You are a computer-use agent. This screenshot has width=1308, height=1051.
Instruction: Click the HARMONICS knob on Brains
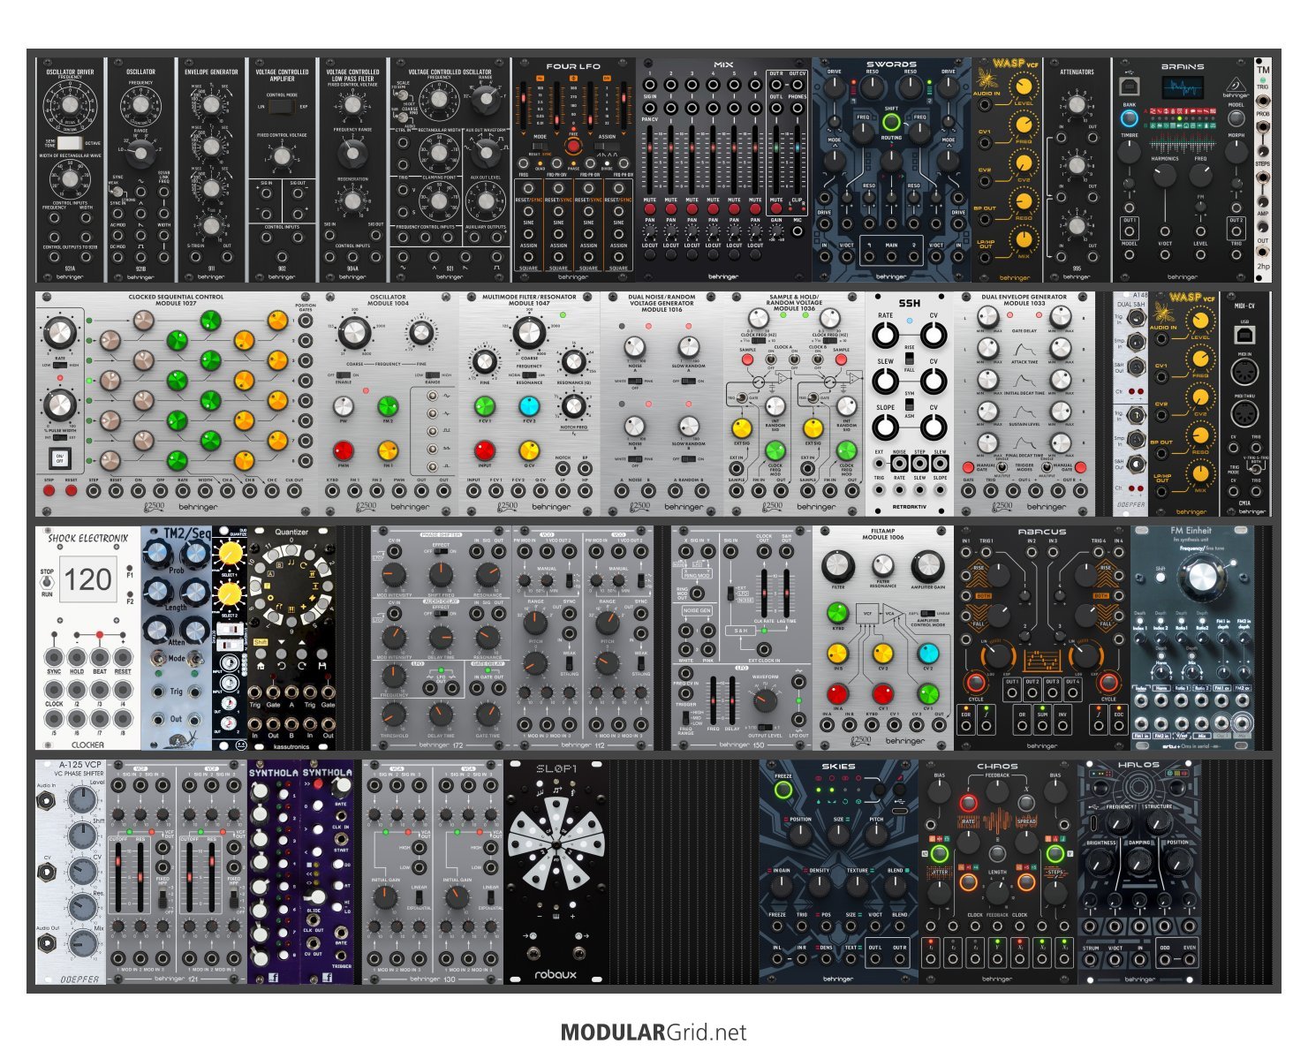pyautogui.click(x=1165, y=175)
